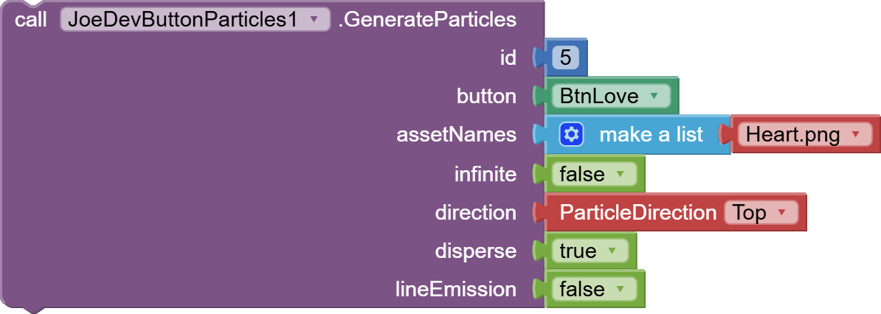The image size is (881, 314).
Task: Select the number 5 id field
Action: point(565,57)
